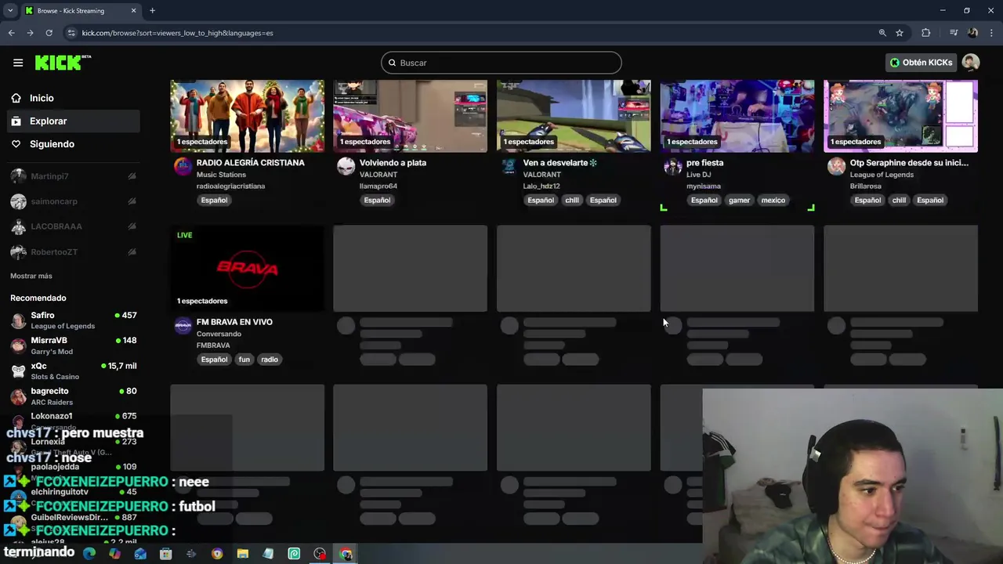The image size is (1003, 564).
Task: Click the mexico tag on pre fiesta
Action: click(x=773, y=200)
